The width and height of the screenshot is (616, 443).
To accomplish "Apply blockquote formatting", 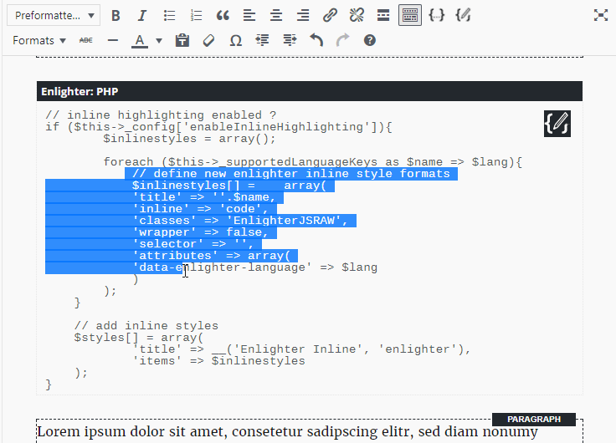I will [223, 16].
